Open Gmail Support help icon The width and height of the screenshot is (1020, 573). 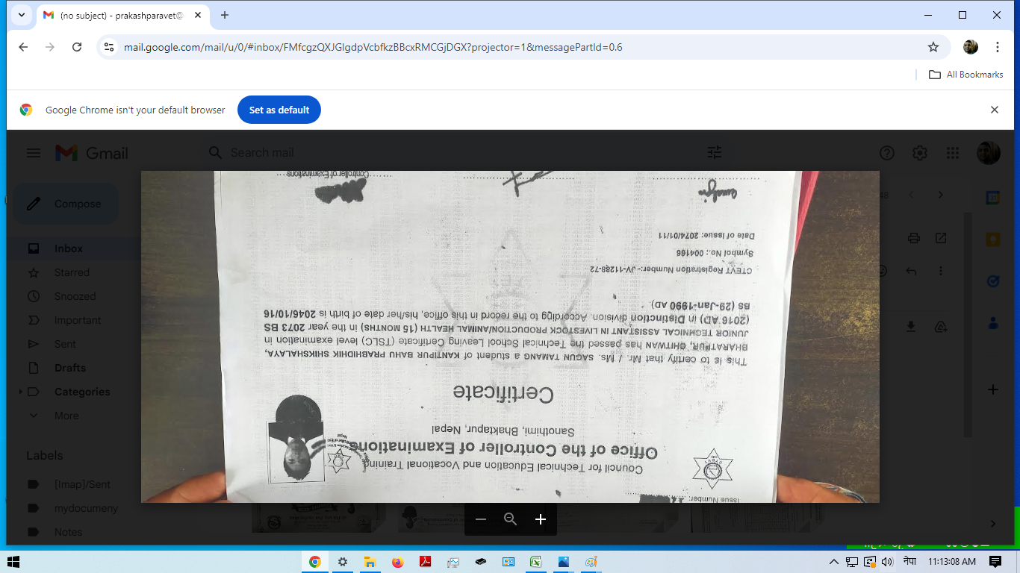[x=887, y=153]
